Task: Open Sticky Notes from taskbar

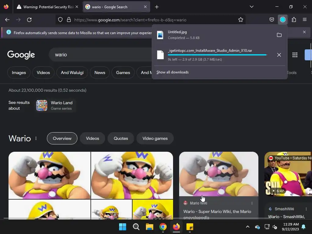Action: pos(190,227)
